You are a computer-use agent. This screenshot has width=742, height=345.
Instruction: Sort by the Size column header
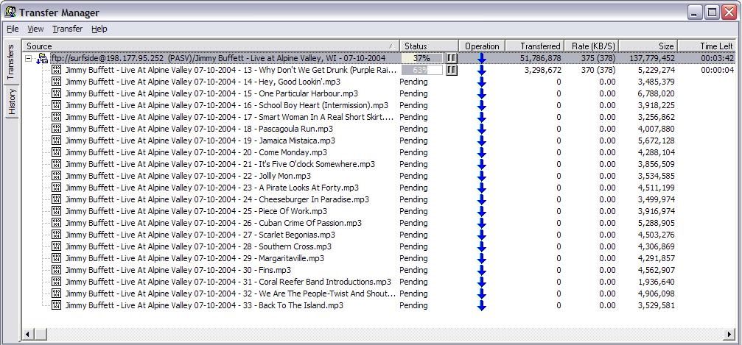[x=648, y=46]
